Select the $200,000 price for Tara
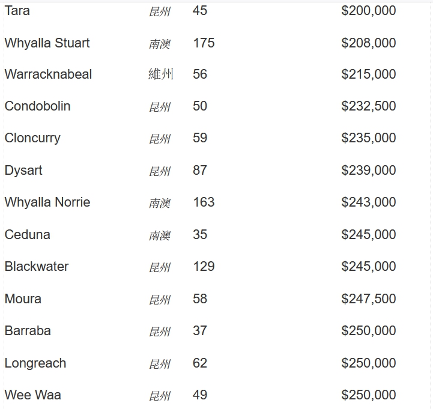433x409 pixels. click(369, 11)
